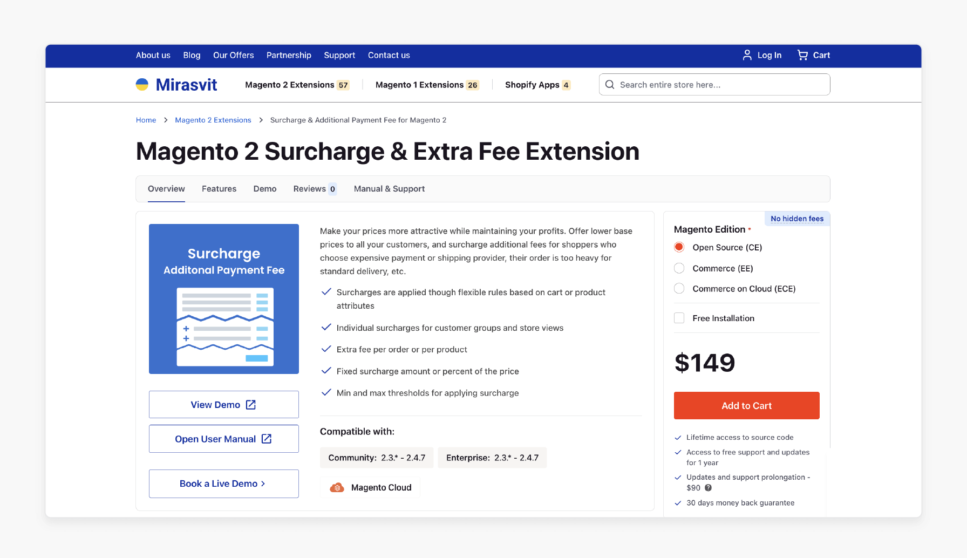
Task: Select Commerce on Cloud (ECE) edition
Action: 679,289
